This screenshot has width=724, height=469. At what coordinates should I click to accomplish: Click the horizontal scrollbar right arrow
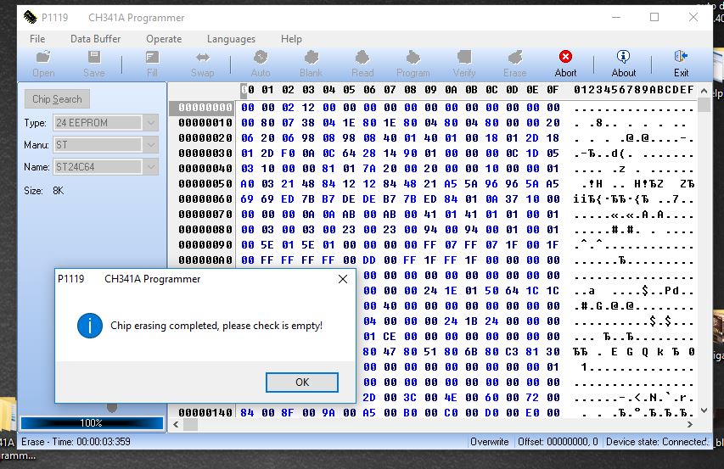tap(690, 425)
